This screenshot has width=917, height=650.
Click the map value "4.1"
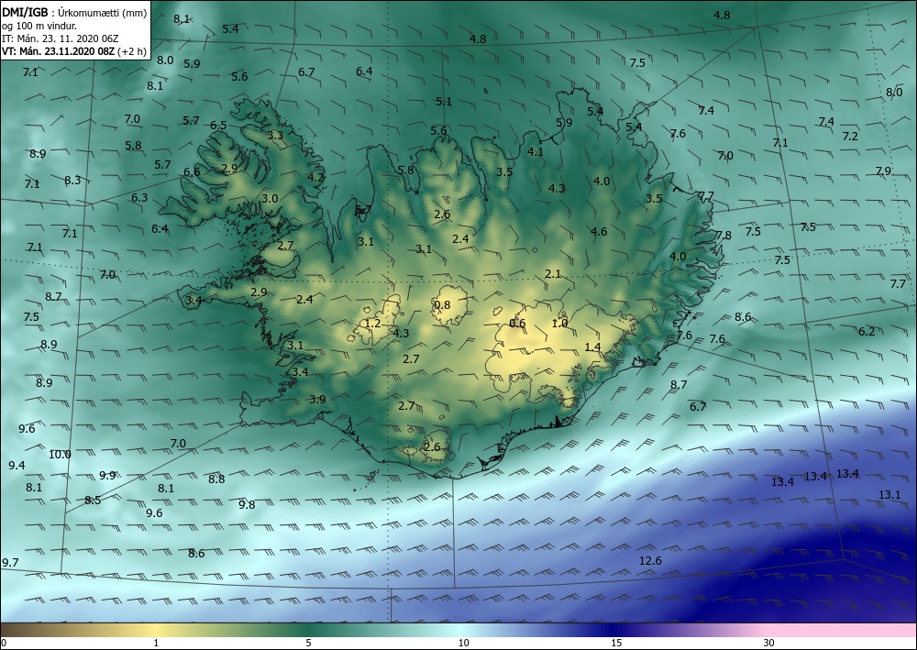point(536,151)
